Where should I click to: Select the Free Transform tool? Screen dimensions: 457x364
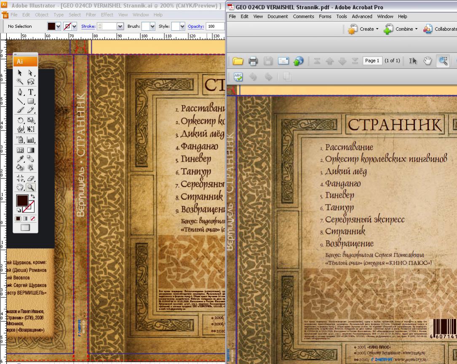tap(30, 129)
